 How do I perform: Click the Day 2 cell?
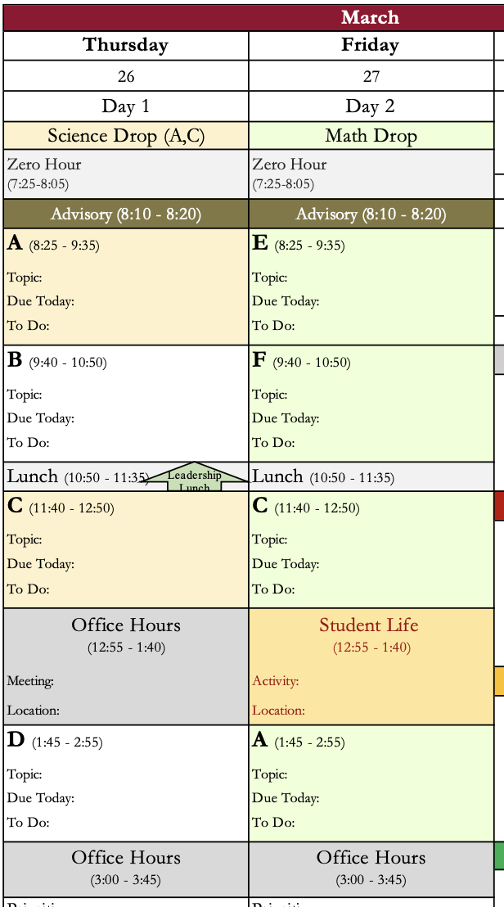pos(371,106)
